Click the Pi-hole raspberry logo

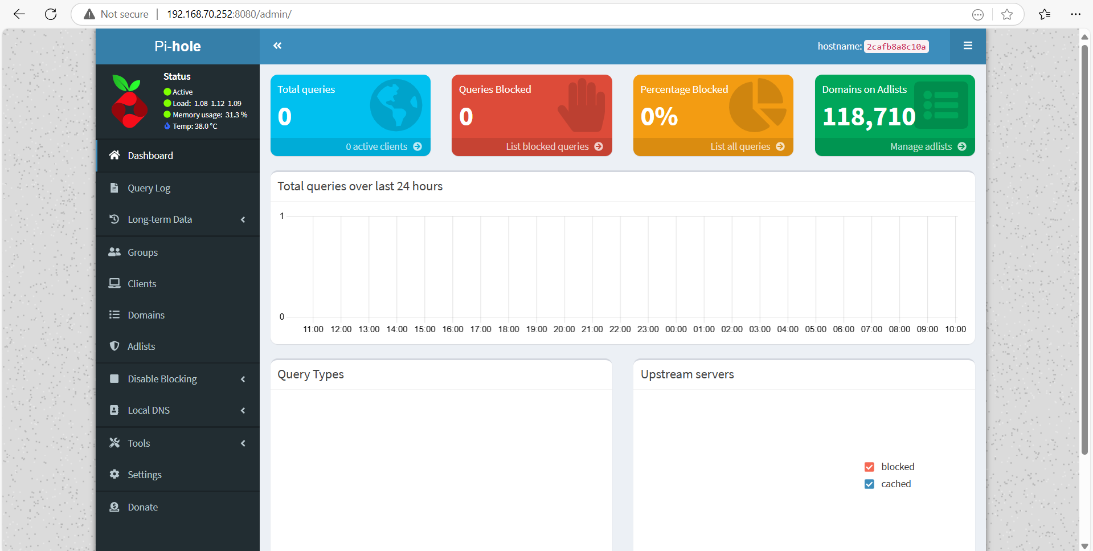coord(129,102)
